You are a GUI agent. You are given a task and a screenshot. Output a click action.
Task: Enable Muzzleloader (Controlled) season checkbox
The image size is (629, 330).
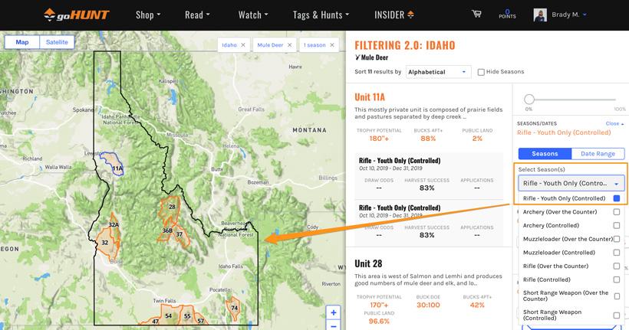pos(616,253)
